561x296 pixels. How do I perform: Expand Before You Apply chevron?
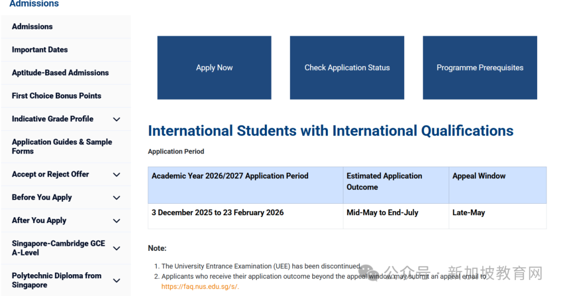[x=116, y=198]
